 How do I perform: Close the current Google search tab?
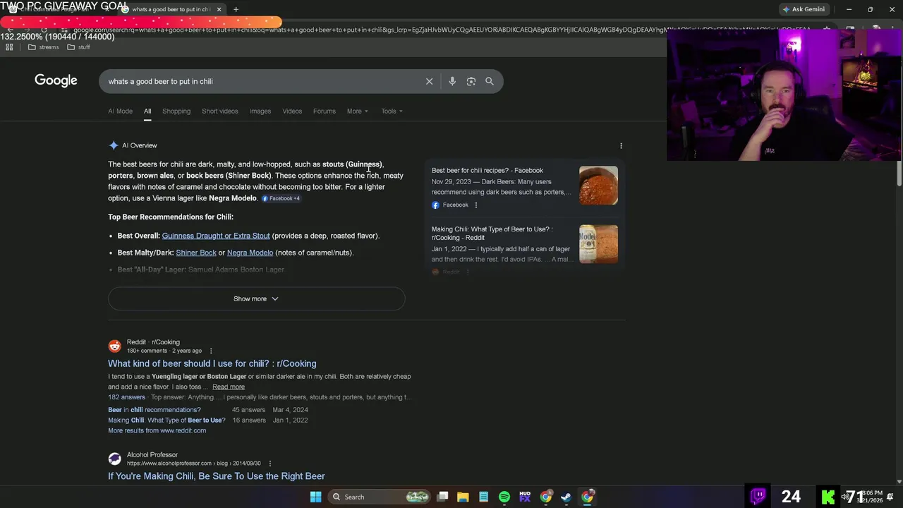coord(219,9)
